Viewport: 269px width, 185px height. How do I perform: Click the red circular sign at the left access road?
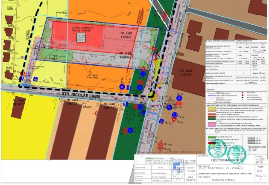point(23,74)
